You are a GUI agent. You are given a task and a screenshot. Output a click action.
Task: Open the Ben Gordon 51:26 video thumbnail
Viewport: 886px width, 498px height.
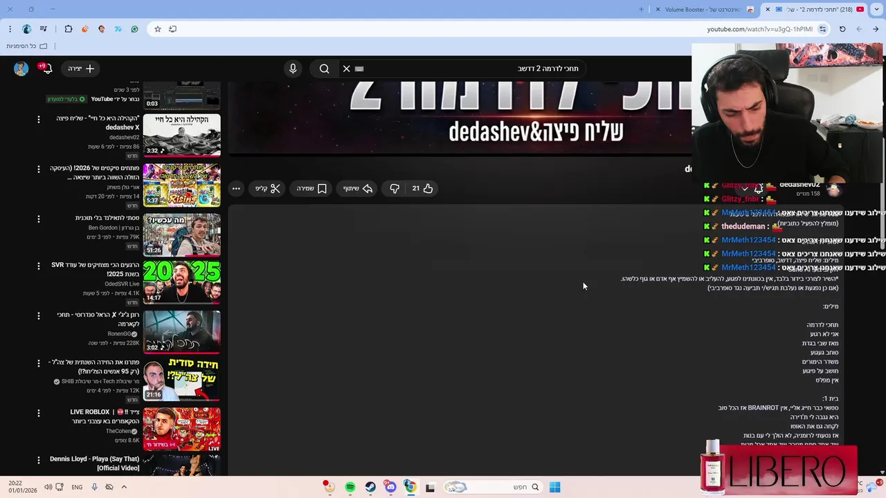[182, 234]
